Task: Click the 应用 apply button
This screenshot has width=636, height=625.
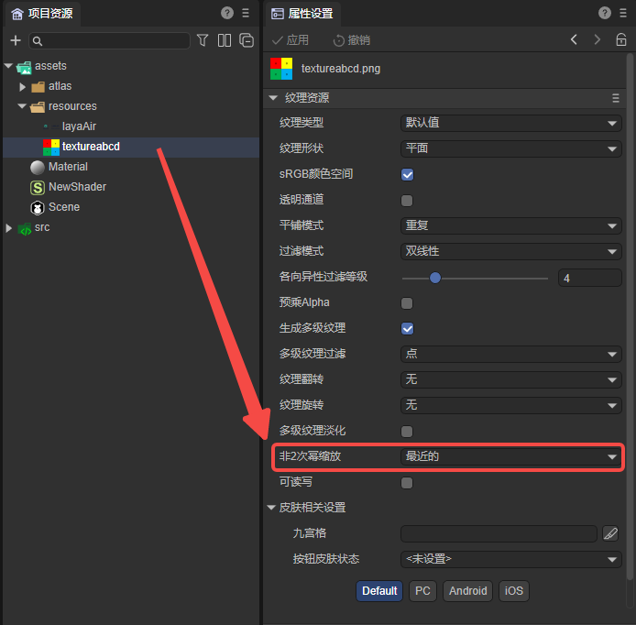Action: 291,40
